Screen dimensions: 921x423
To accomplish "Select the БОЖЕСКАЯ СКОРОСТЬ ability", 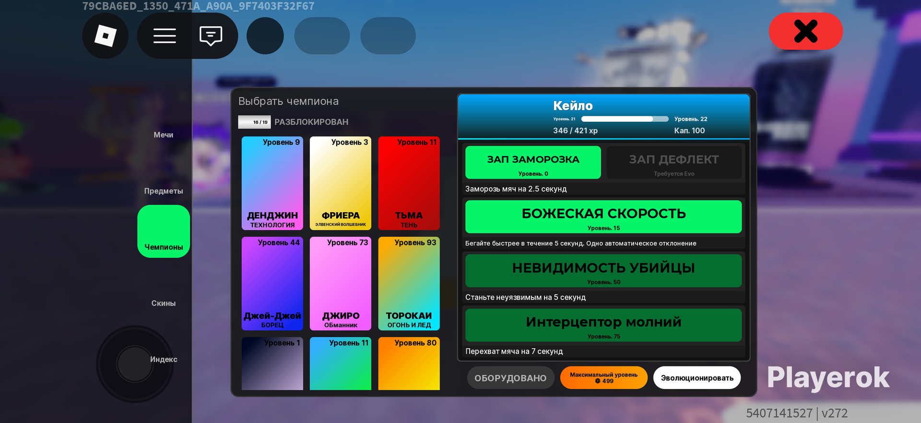I will 603,217.
